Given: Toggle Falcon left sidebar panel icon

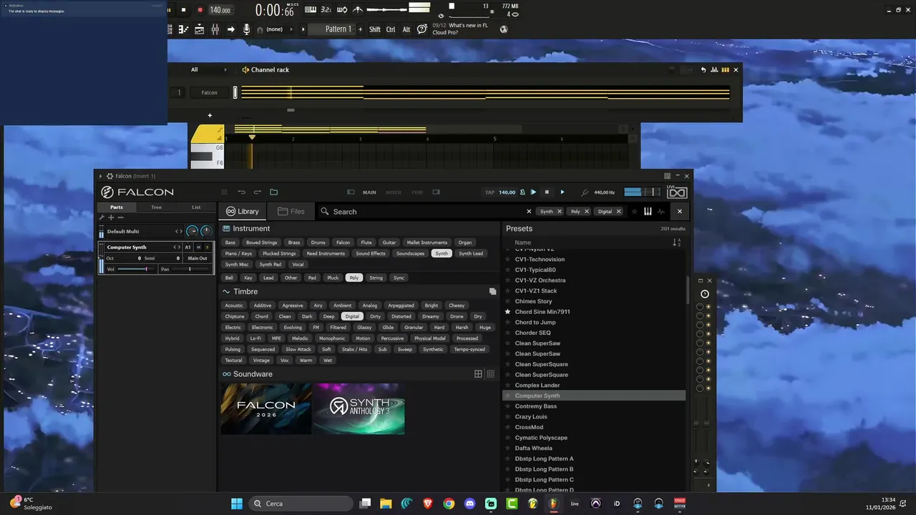Looking at the screenshot, I should point(351,192).
